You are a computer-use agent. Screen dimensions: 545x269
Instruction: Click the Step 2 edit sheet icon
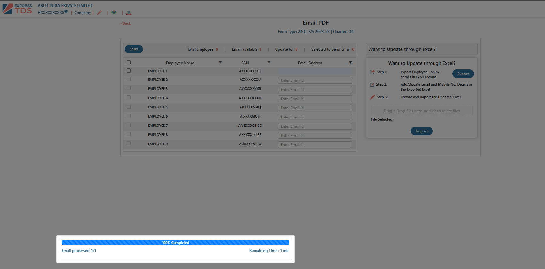click(372, 85)
